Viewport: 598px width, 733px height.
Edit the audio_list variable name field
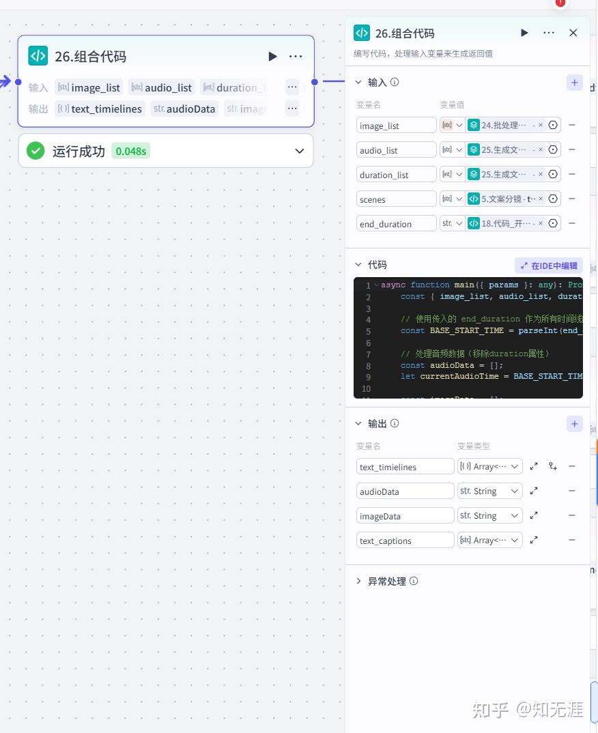click(396, 150)
